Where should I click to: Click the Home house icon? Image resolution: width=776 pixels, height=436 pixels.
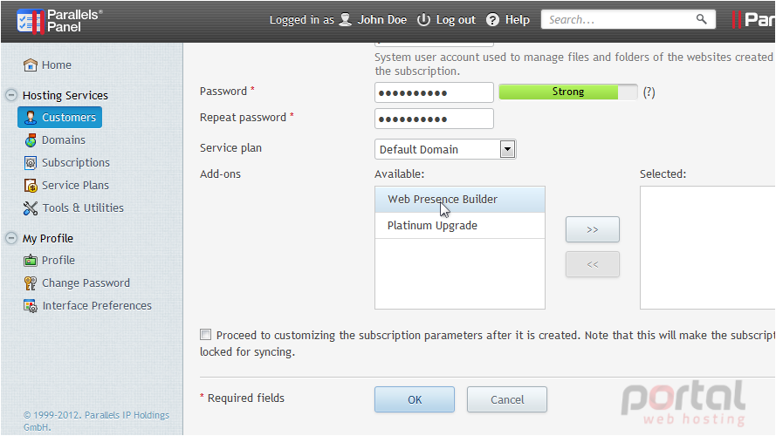pyautogui.click(x=31, y=65)
